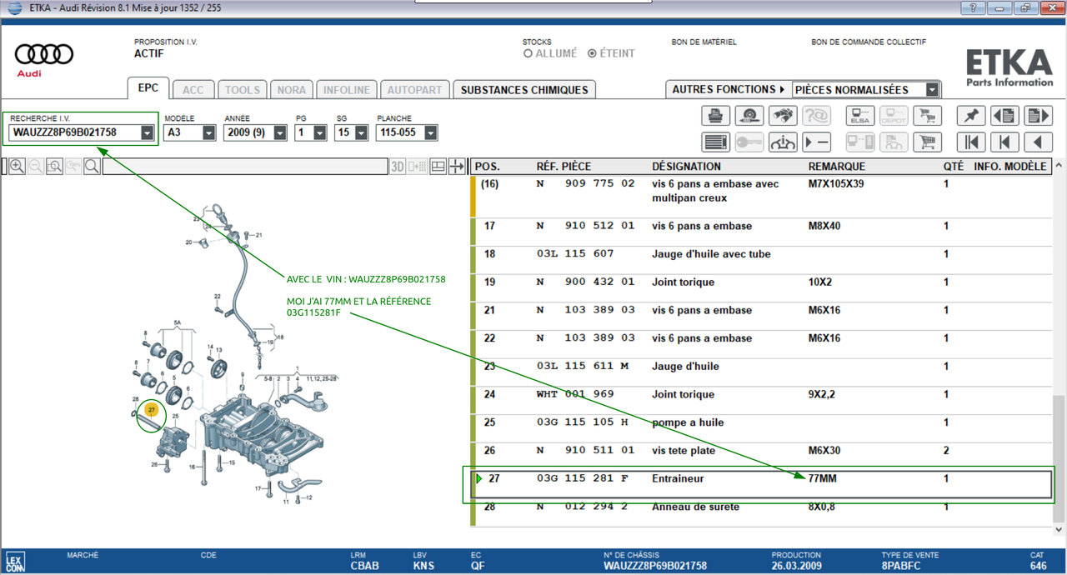Click the large shopping cart icon

pos(926,142)
